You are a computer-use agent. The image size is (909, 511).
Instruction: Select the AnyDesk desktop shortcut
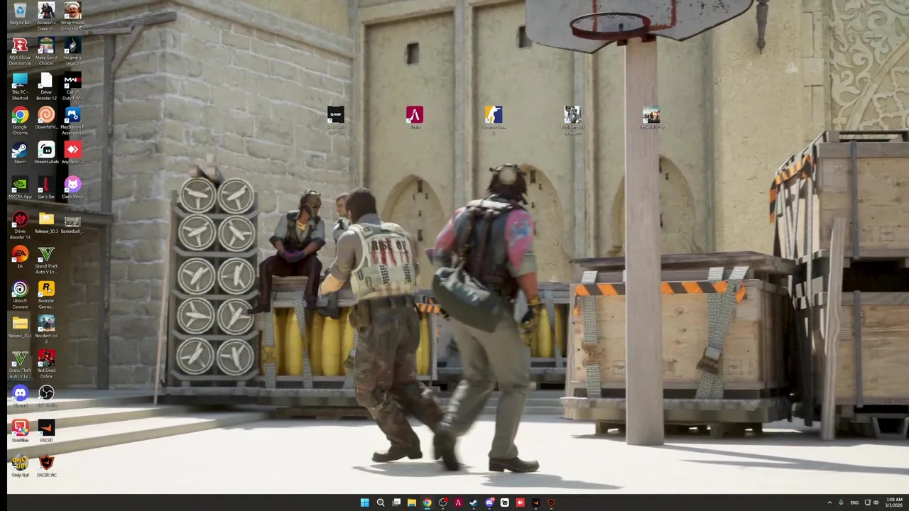(72, 153)
